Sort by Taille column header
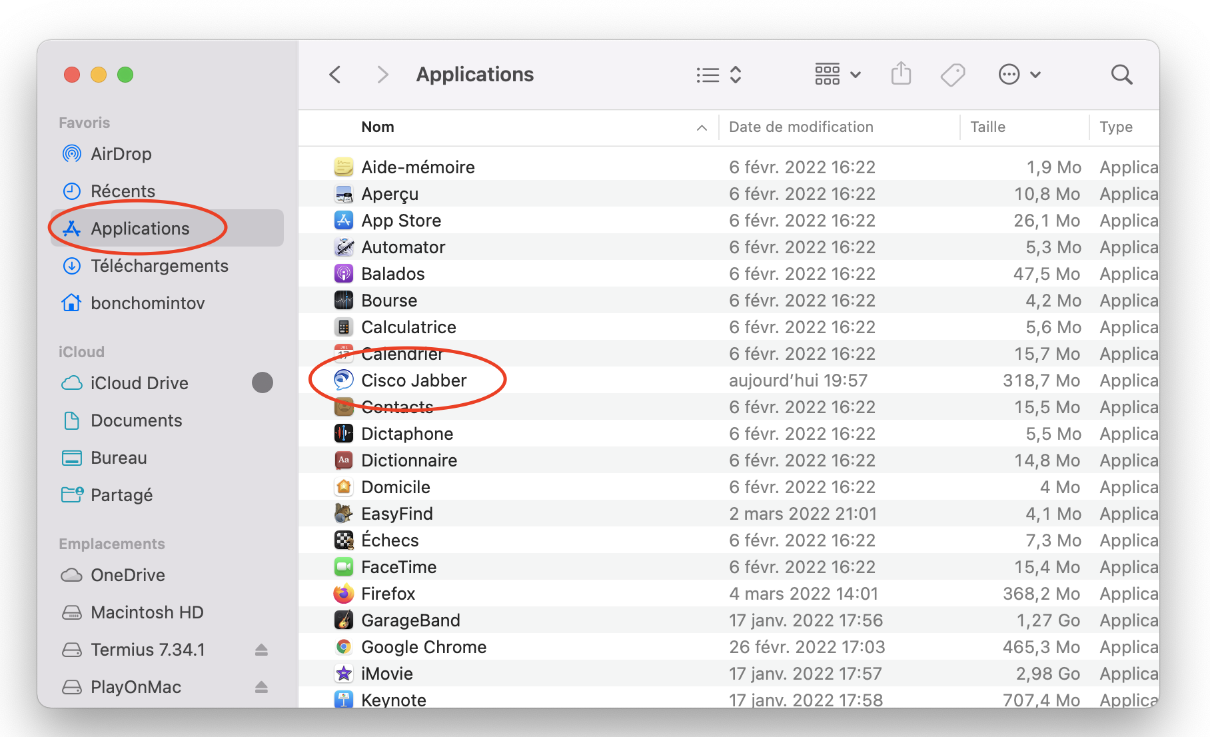Image resolution: width=1210 pixels, height=737 pixels. (987, 127)
